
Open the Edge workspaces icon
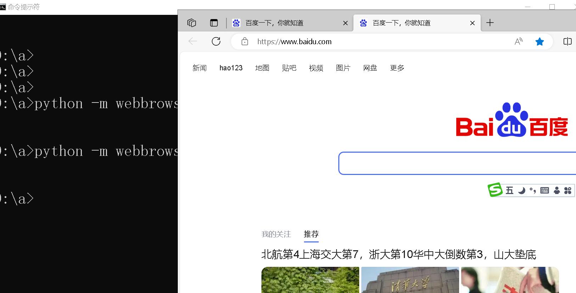[192, 23]
